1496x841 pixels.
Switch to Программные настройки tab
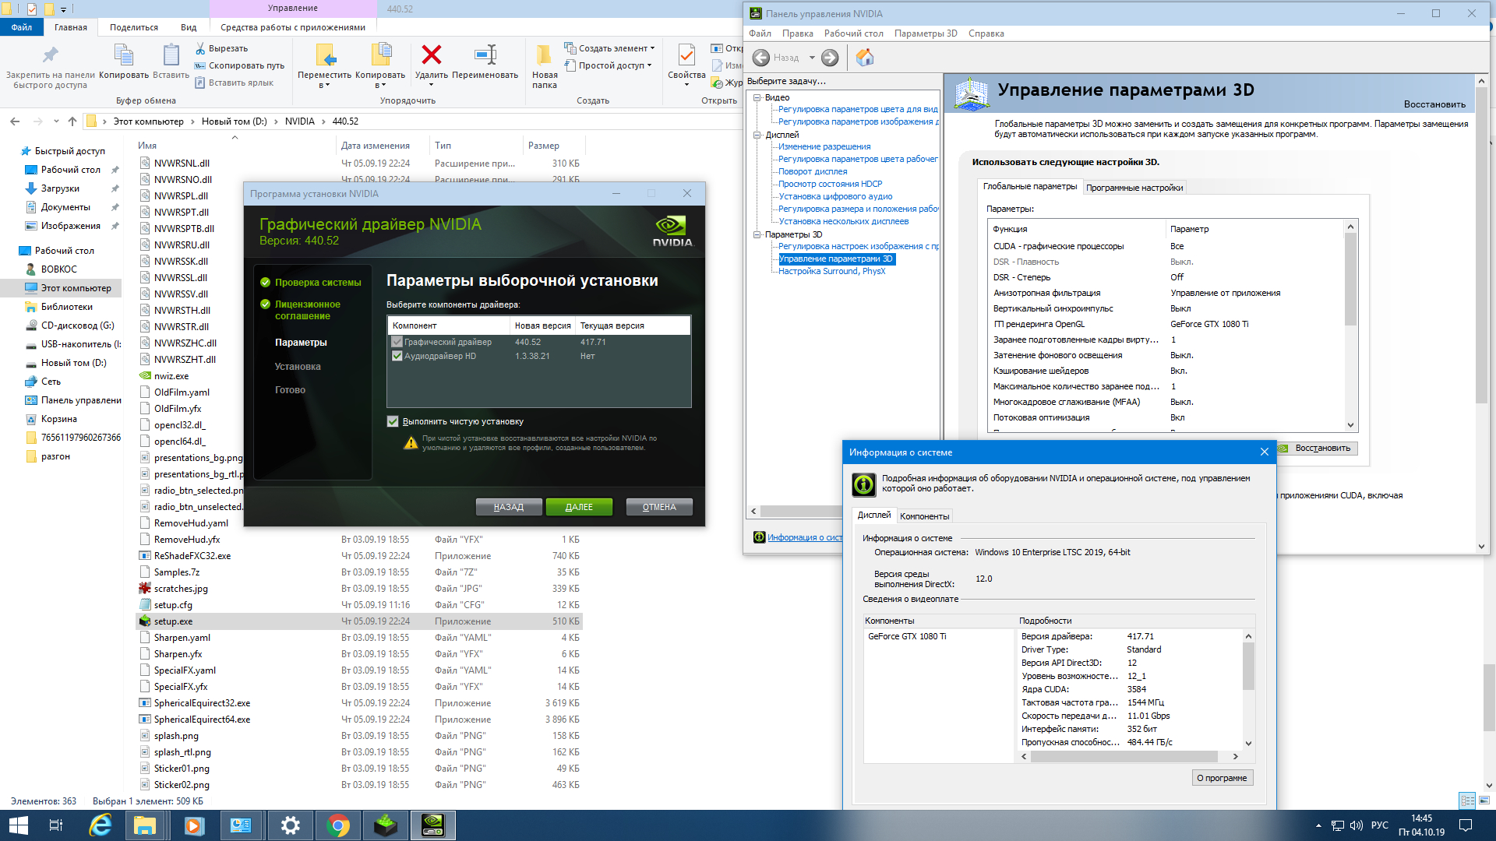(1134, 188)
